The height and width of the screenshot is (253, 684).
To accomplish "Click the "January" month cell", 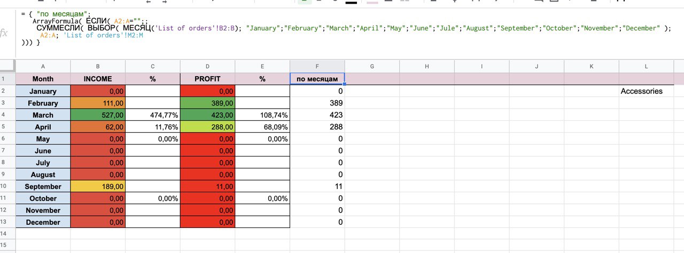I will pyautogui.click(x=43, y=91).
